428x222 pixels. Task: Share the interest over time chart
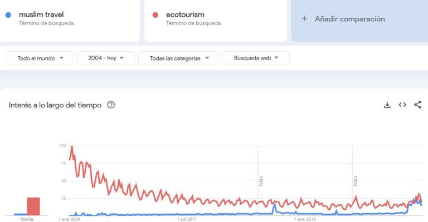pos(417,105)
